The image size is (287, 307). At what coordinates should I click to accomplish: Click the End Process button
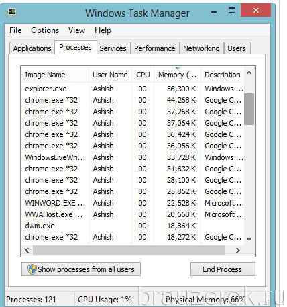(x=223, y=269)
